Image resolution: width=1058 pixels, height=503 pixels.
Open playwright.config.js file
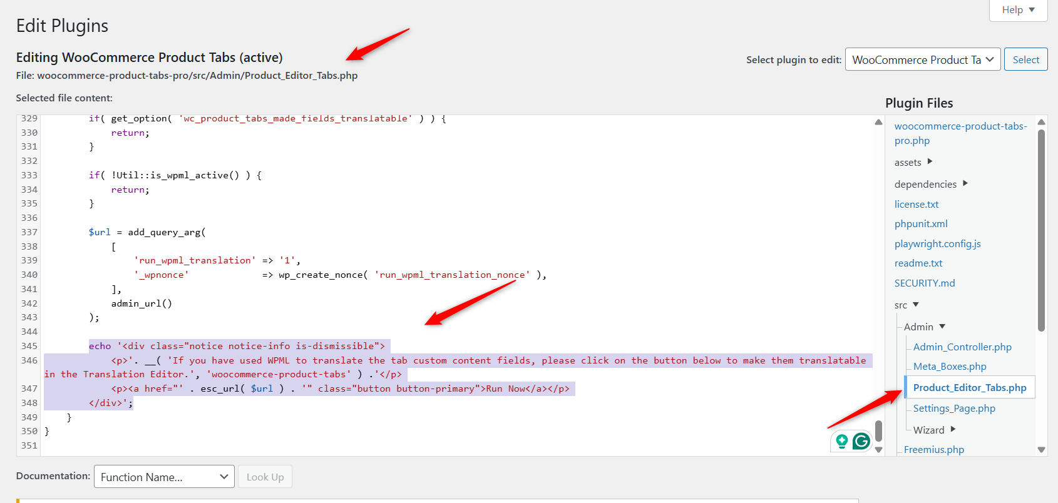(937, 243)
